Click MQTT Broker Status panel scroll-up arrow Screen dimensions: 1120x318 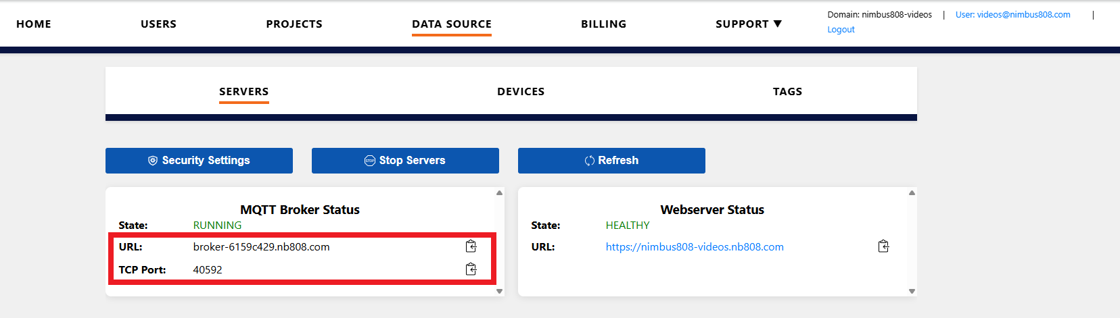(499, 193)
